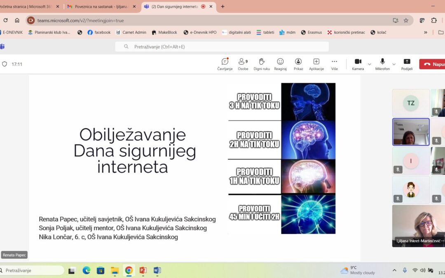Viewport: 445px width, 278px height.
Task: Expand the Mikrofon device selection chevron
Action: [x=393, y=64]
